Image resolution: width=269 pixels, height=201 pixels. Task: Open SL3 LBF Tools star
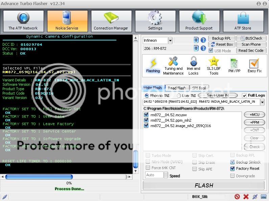pyautogui.click(x=214, y=66)
